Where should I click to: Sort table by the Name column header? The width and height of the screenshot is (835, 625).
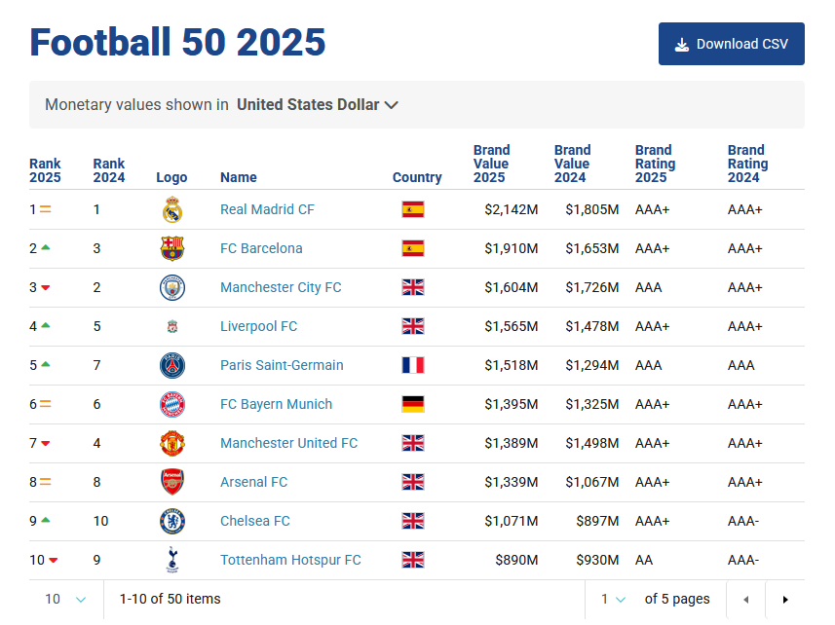[239, 177]
